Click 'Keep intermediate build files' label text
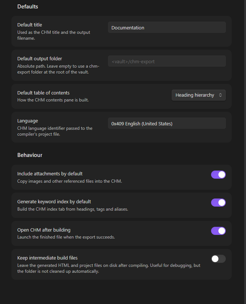Viewport: 246px width, 304px height. 47,258
